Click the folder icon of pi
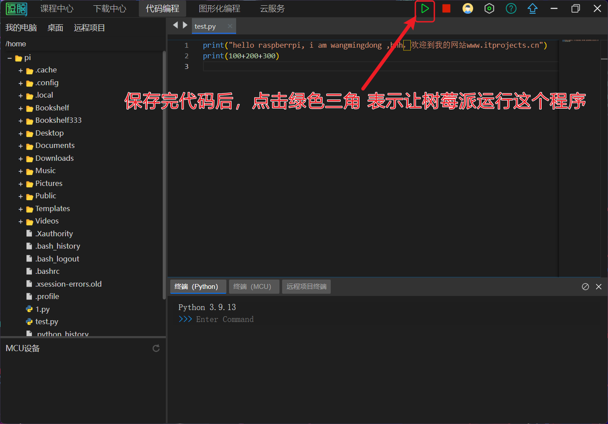608x424 pixels. tap(19, 58)
